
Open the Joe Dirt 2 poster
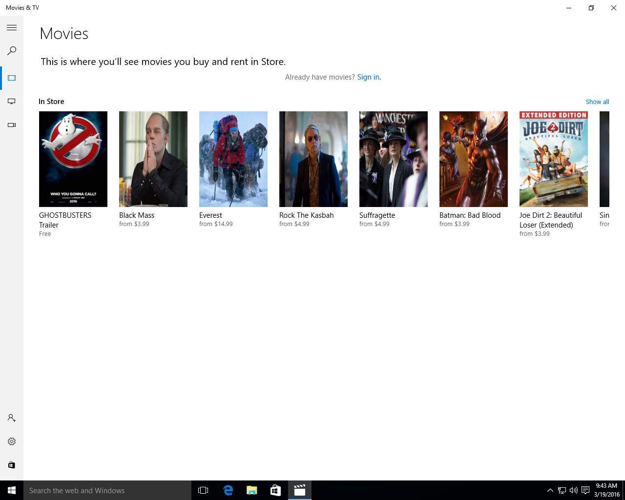click(554, 159)
